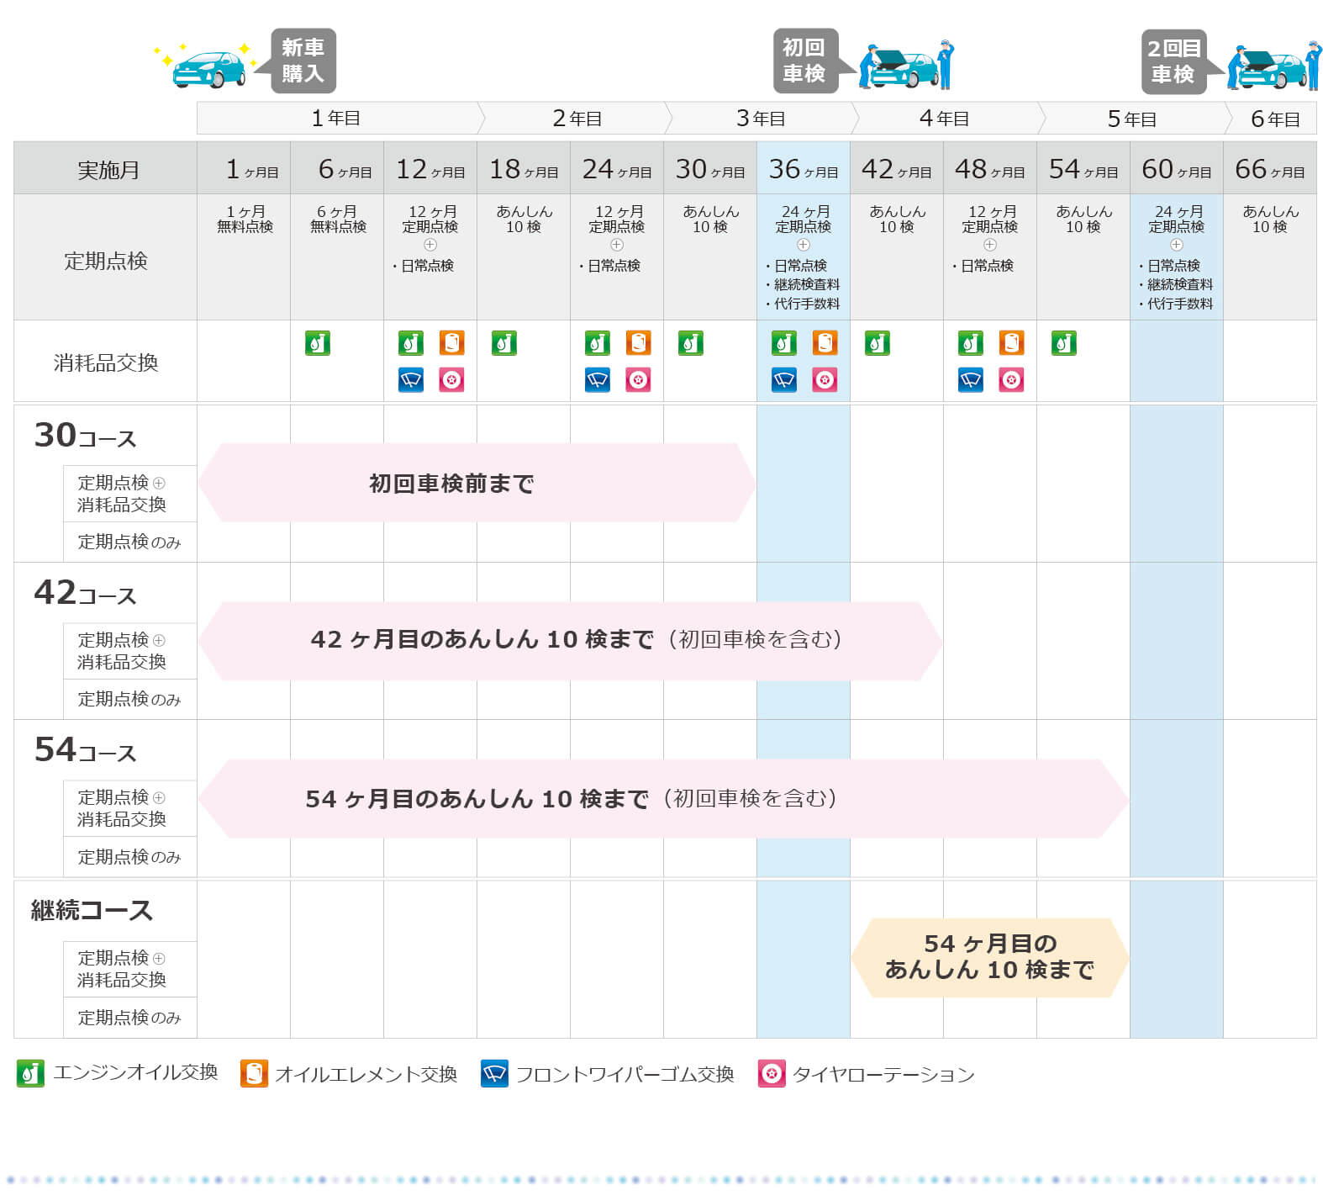Click the engine oil icon under 6ヶ月目

point(317,343)
